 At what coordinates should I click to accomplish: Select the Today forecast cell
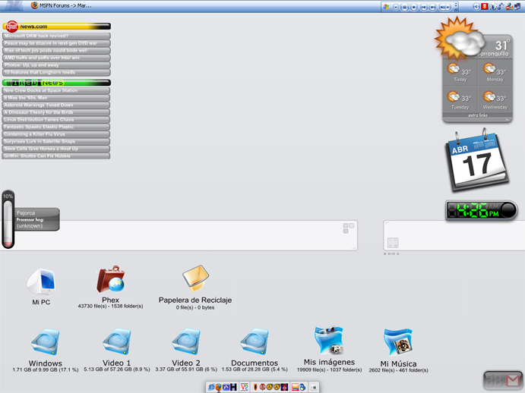(x=460, y=72)
